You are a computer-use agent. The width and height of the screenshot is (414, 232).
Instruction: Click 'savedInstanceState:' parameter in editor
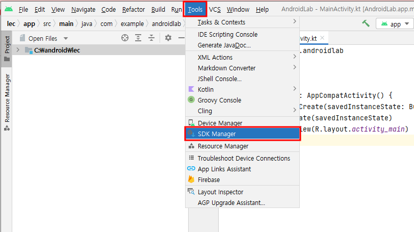365,107
